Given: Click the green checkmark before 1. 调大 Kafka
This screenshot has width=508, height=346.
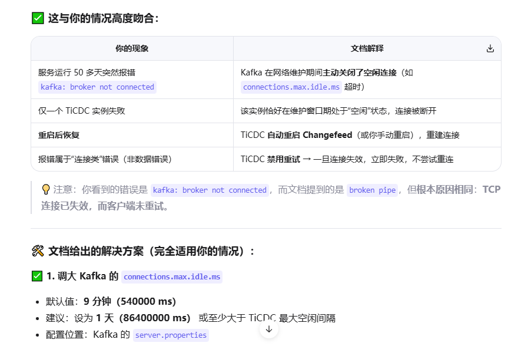Looking at the screenshot, I should (x=38, y=276).
